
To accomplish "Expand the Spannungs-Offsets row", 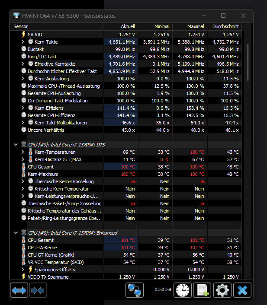I will pos(23,270).
